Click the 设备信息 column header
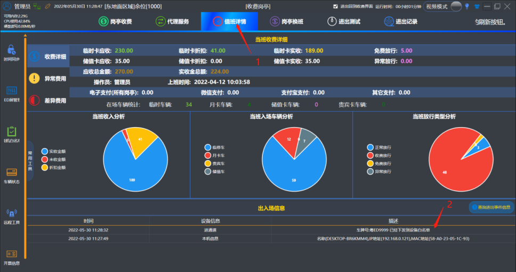The height and width of the screenshot is (272, 516). point(210,221)
